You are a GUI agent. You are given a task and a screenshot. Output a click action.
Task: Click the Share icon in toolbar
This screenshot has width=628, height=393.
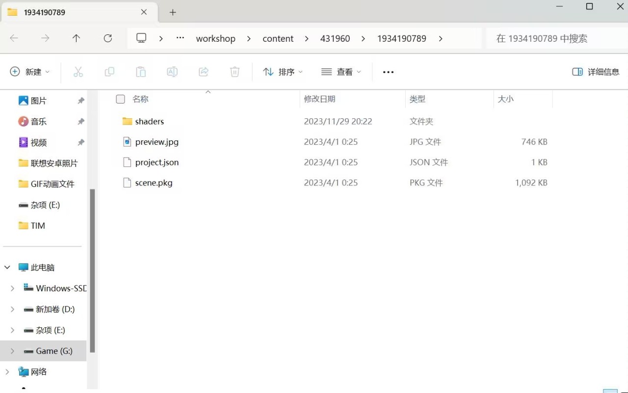pos(204,72)
